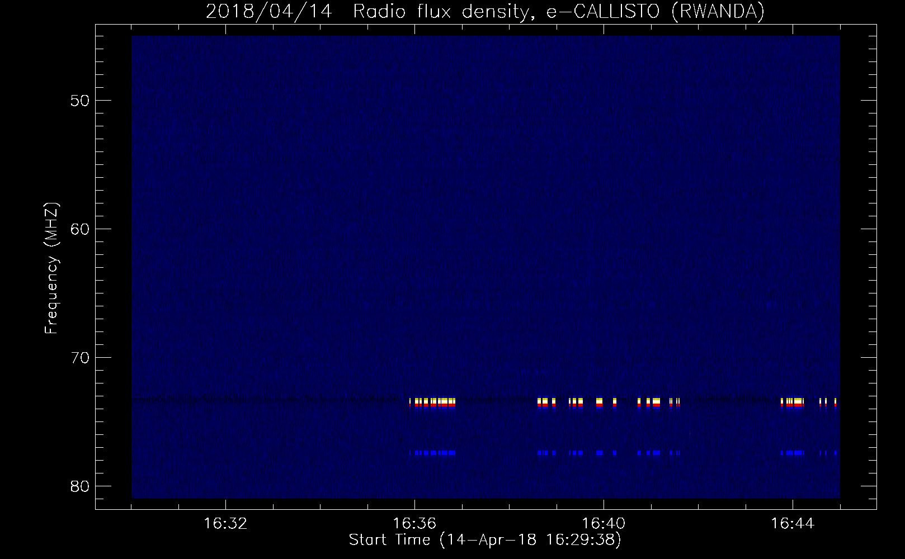Click the 16:40 time tick label
905x559 pixels.
tap(604, 524)
